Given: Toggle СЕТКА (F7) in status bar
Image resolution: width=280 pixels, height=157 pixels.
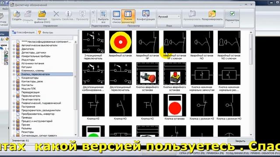Looking at the screenshot, I should pyautogui.click(x=185, y=153).
